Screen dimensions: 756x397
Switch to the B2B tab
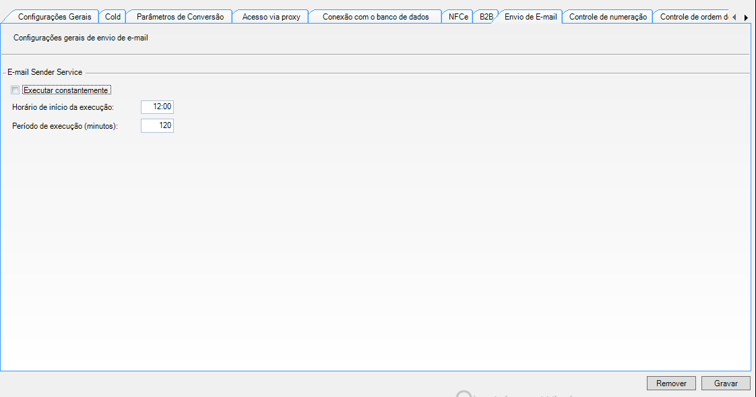486,17
